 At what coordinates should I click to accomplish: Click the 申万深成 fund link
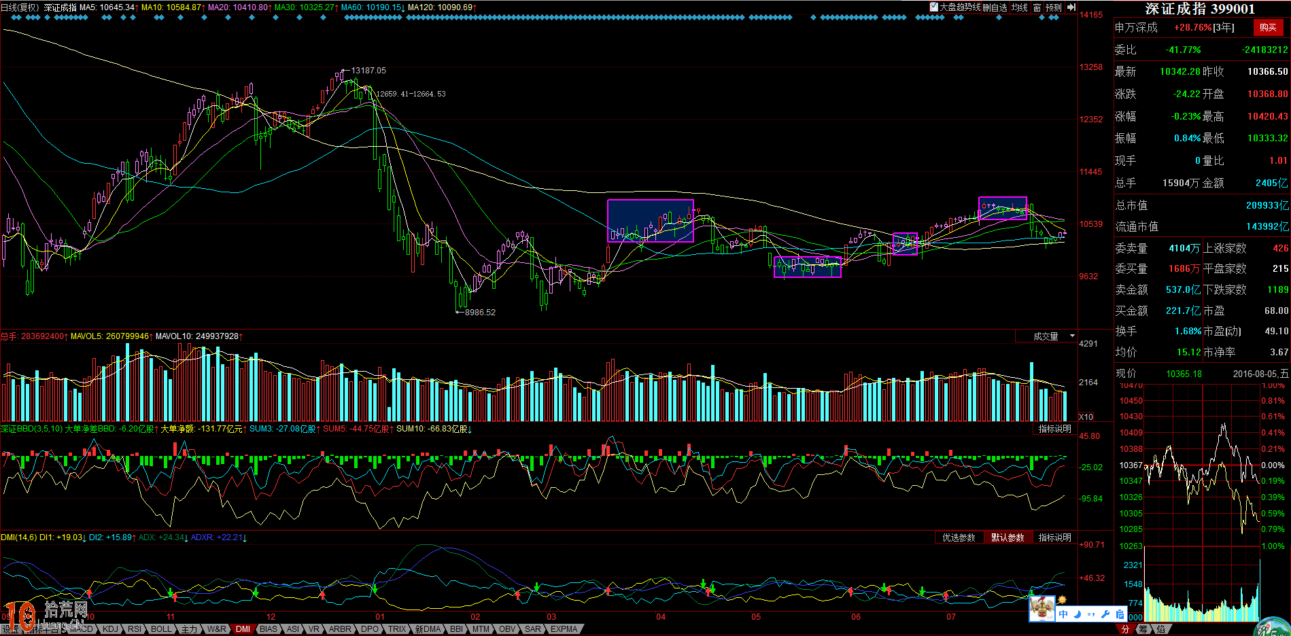point(1136,27)
